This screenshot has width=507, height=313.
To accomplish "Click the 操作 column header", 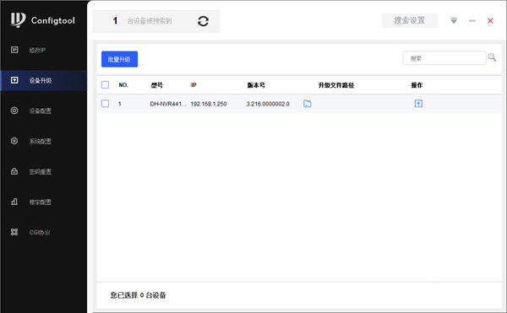I will pos(417,85).
